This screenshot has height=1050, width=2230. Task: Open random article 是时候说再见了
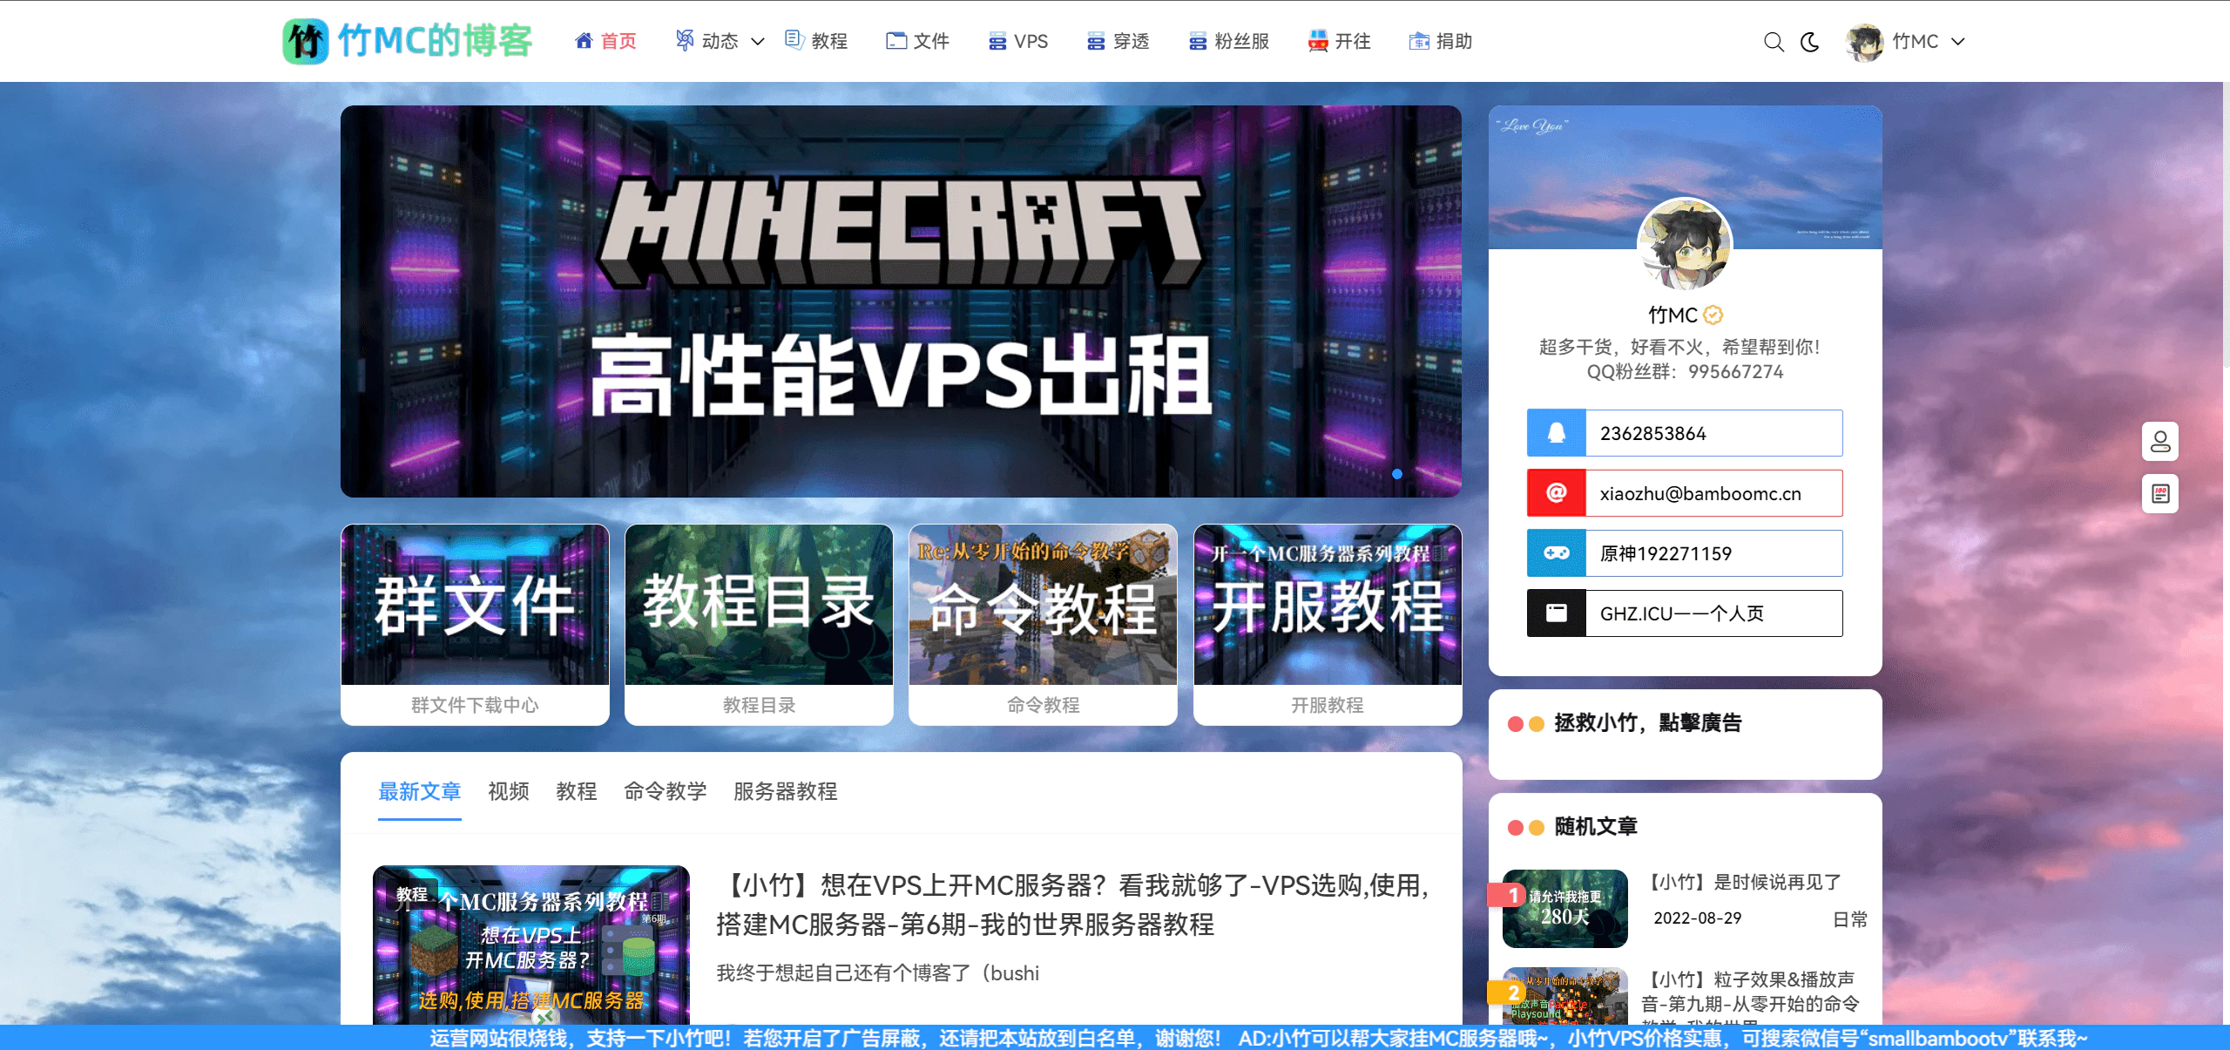[x=1742, y=882]
